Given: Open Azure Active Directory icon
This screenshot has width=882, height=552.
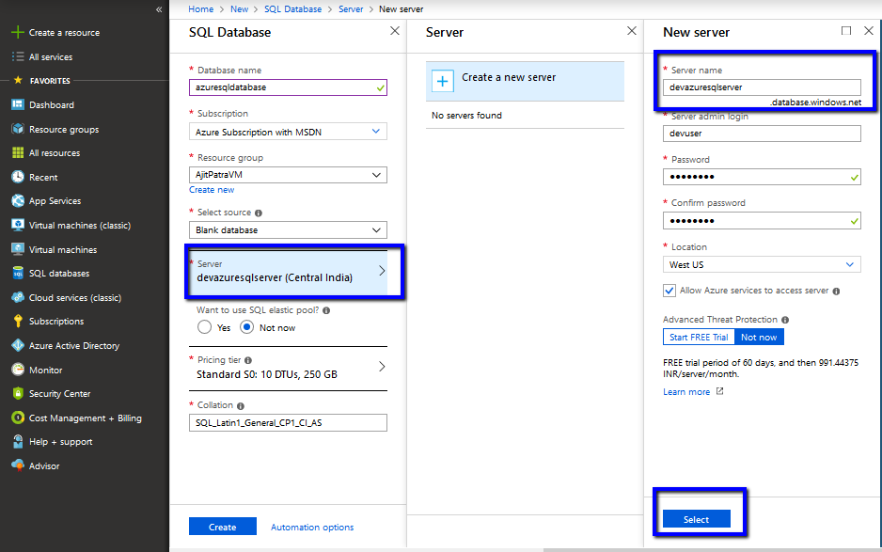Looking at the screenshot, I should tap(17, 346).
